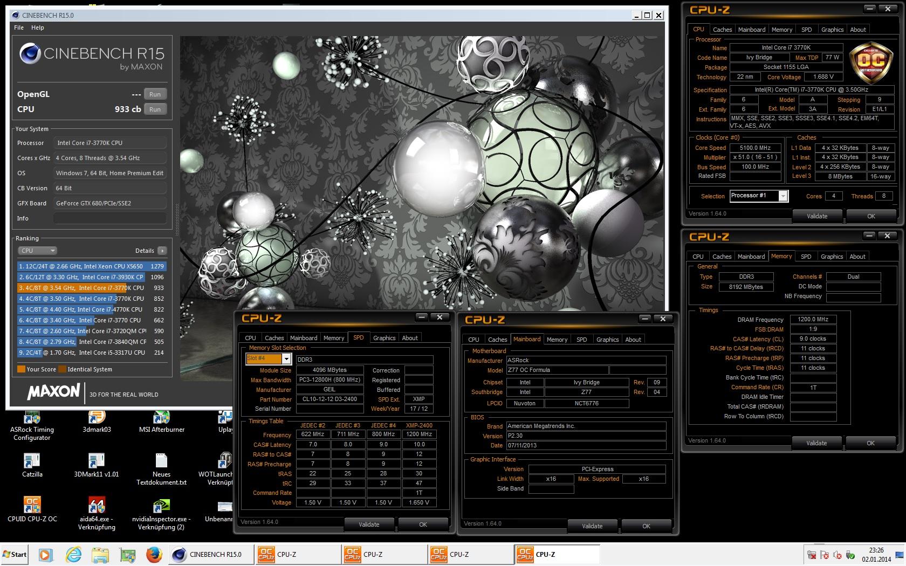Select ranking row i5-3317U 214
This screenshot has height=566, width=906.
[92, 353]
